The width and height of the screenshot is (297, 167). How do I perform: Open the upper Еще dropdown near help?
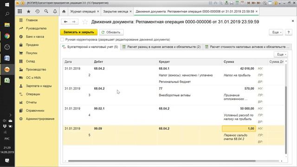(276, 32)
